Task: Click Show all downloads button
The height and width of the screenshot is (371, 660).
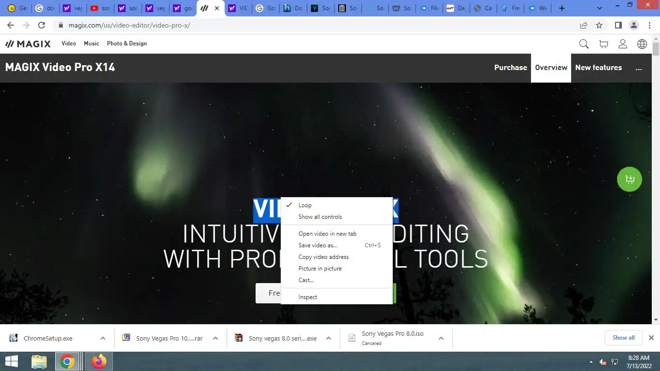Action: click(624, 338)
